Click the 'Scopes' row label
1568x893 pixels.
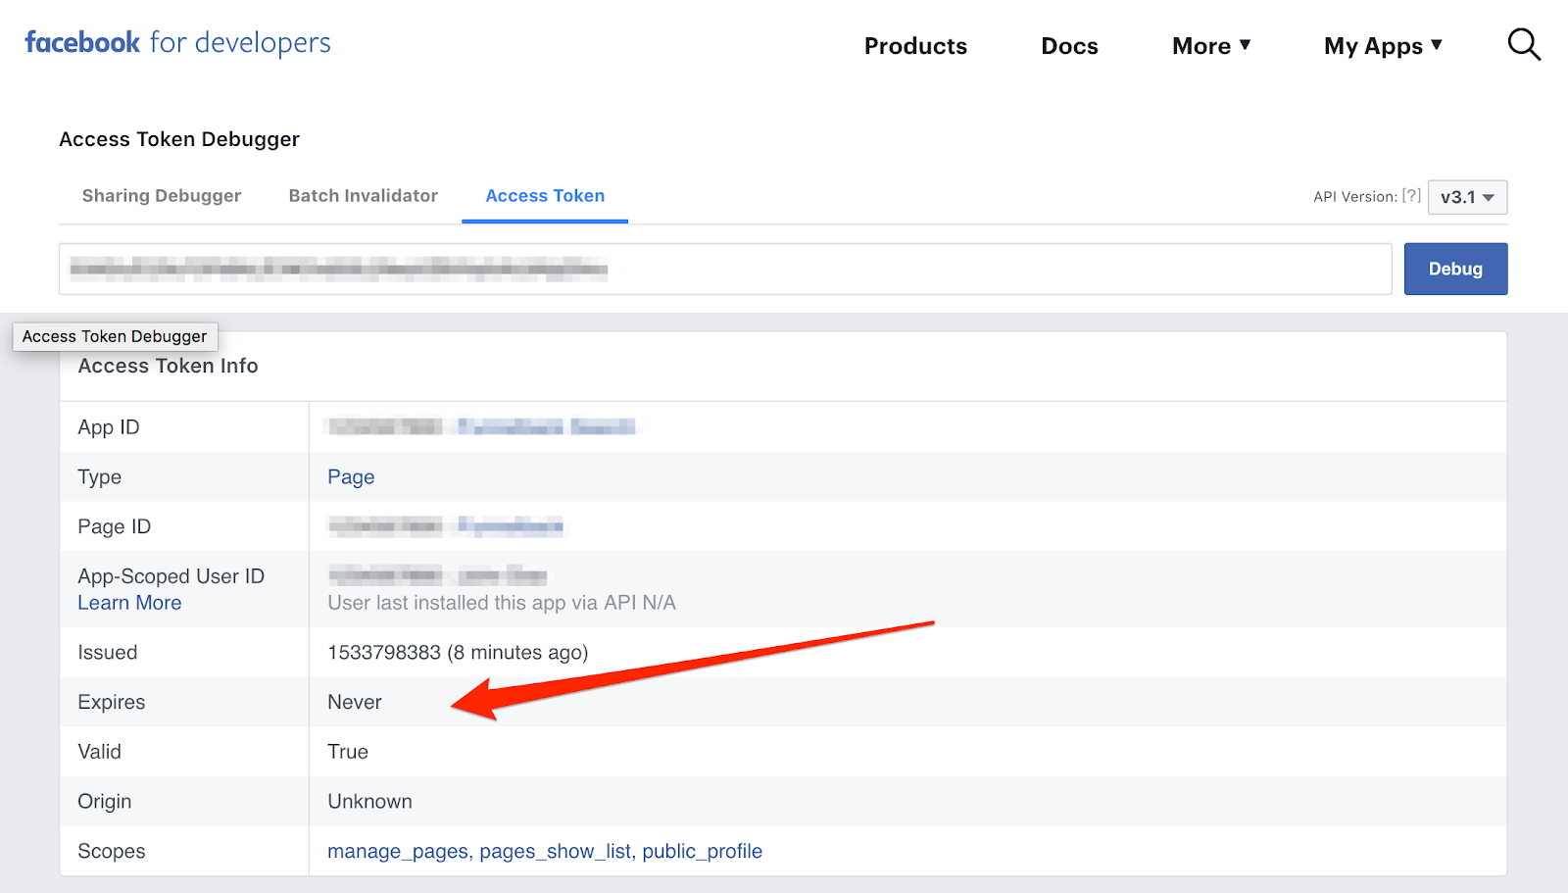[x=112, y=851]
